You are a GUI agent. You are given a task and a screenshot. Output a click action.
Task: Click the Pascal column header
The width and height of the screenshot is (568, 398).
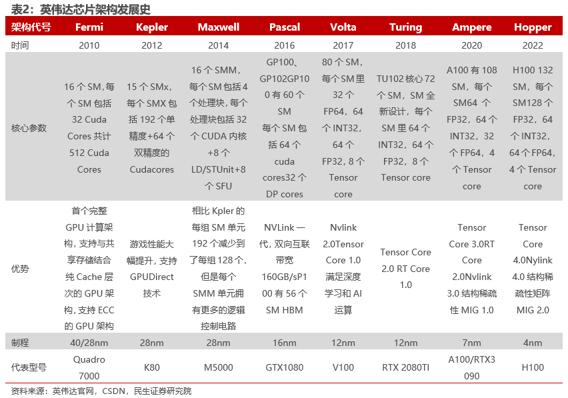[x=285, y=27]
